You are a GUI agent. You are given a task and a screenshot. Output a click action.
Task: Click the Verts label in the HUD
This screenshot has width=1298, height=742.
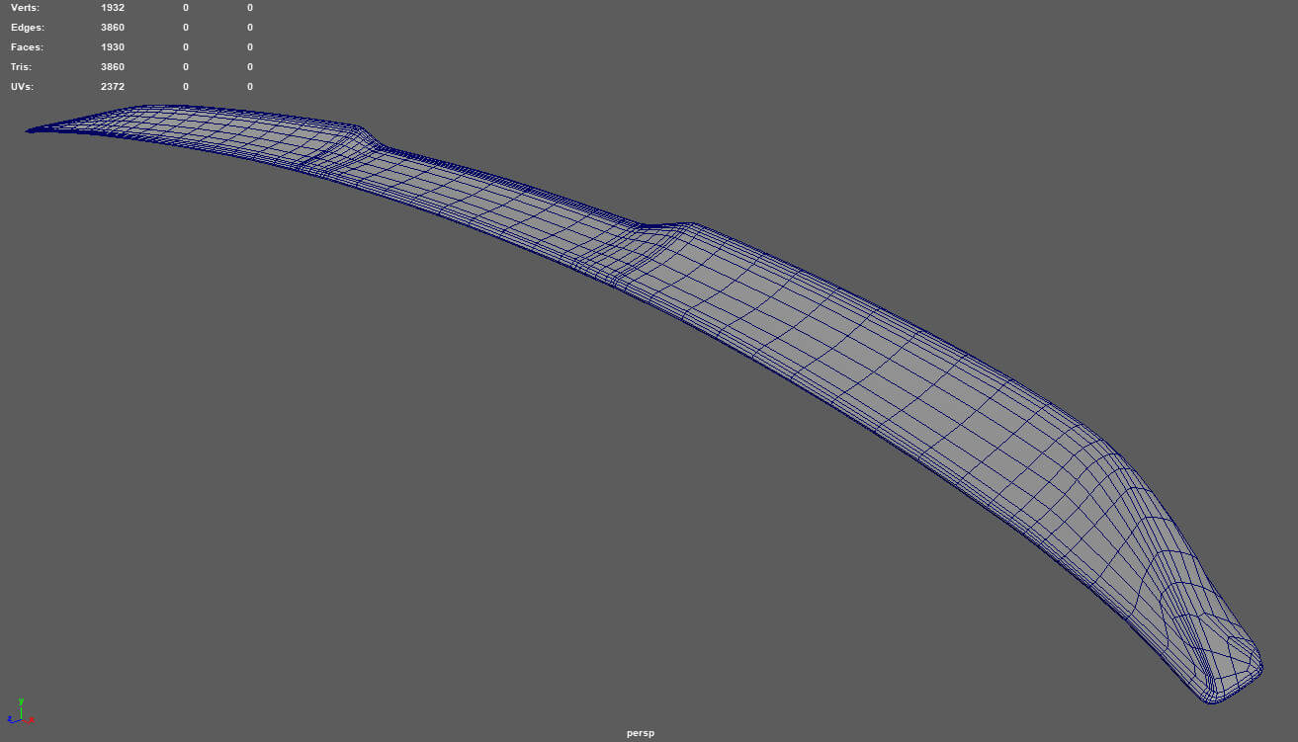pyautogui.click(x=26, y=8)
